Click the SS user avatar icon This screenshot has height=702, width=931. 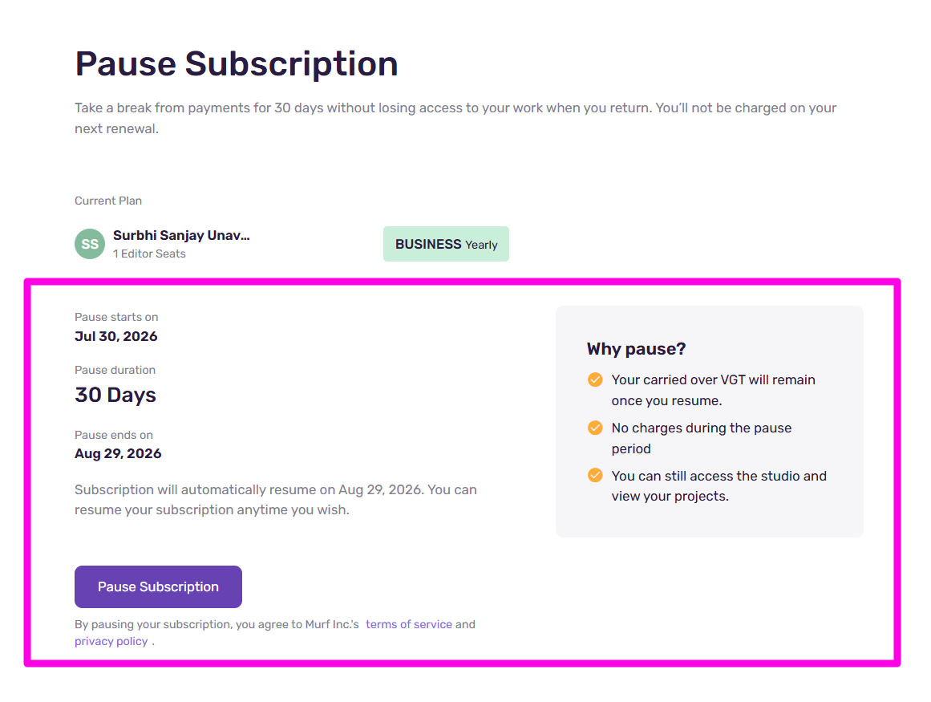tap(90, 244)
